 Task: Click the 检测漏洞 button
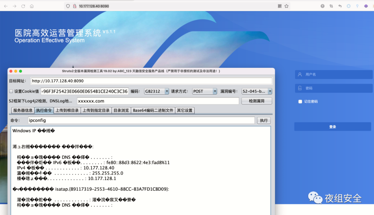coord(257,101)
